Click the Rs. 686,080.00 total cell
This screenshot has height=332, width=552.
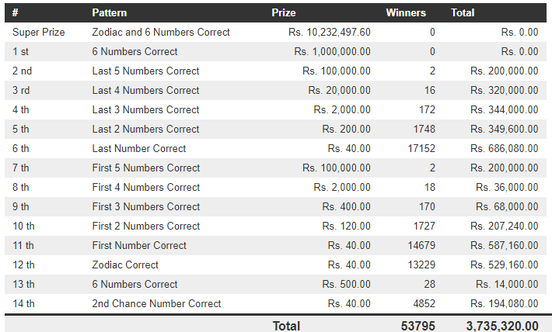pyautogui.click(x=504, y=149)
